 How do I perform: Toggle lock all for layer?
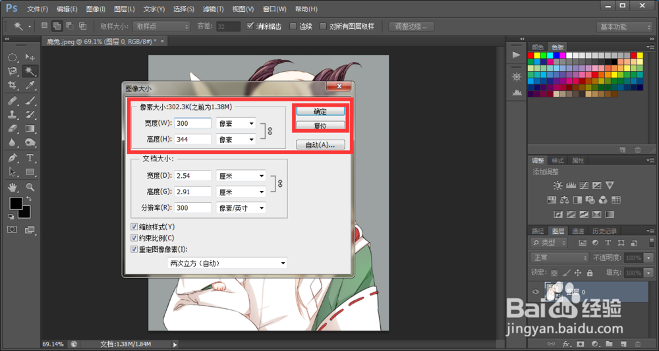coord(590,273)
